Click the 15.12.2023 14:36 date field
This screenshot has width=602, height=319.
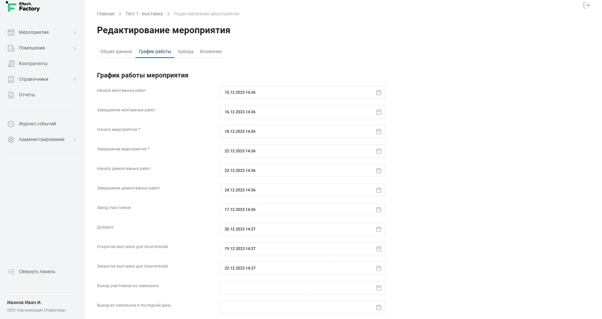[302, 92]
